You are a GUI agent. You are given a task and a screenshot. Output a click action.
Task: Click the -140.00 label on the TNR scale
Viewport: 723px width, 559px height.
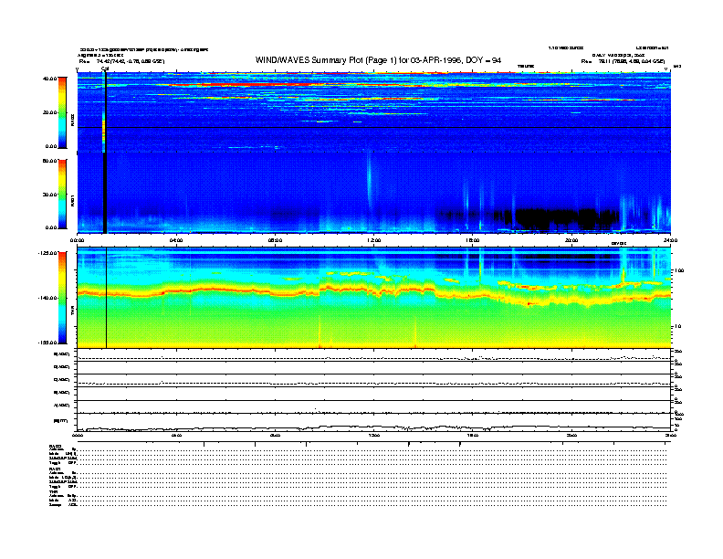pyautogui.click(x=47, y=298)
